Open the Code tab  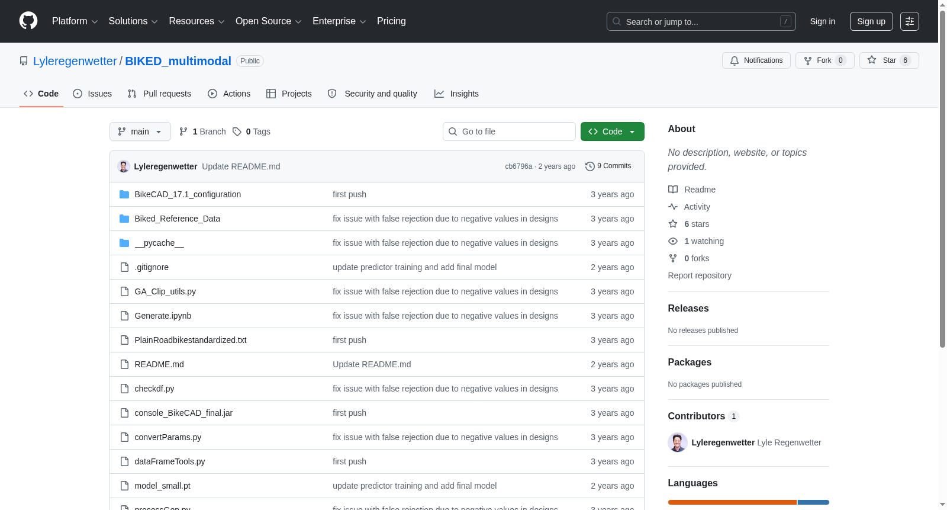(41, 94)
